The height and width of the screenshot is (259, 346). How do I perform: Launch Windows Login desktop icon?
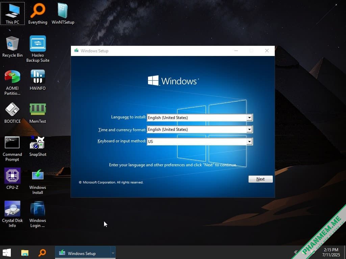[x=38, y=214]
